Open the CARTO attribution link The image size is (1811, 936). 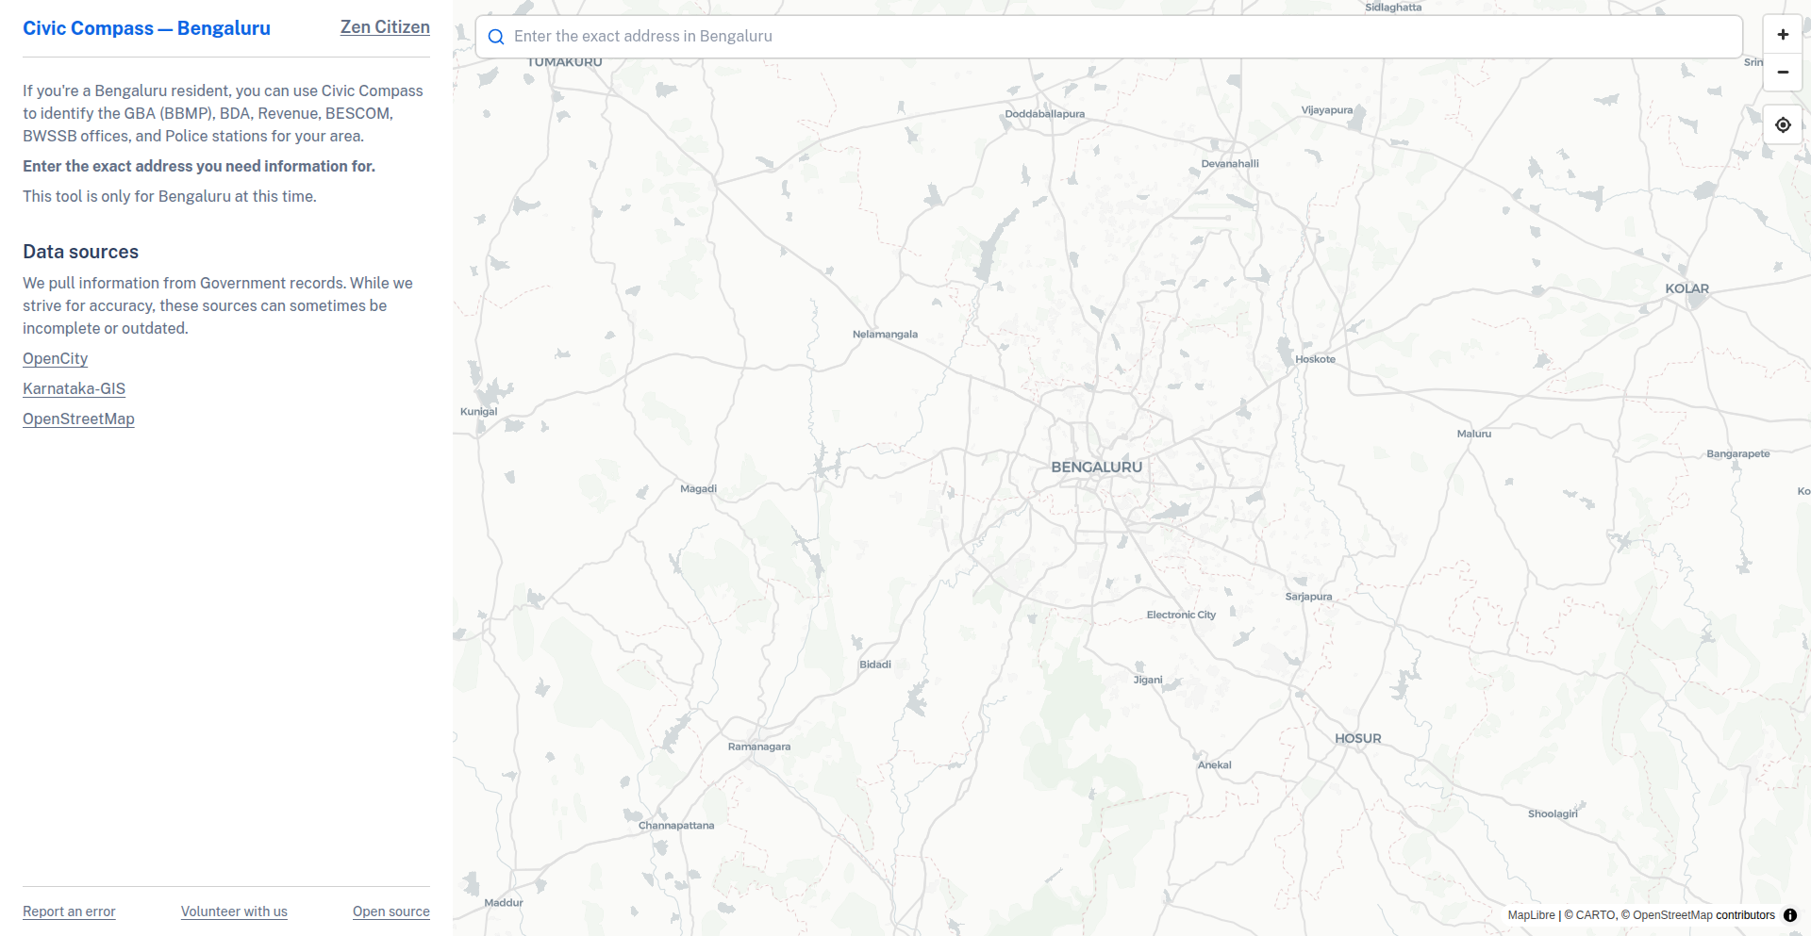click(x=1595, y=915)
